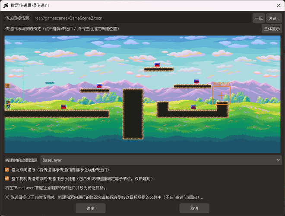
Task: Click the 传送目标场景的预览 hint text
Action: [62, 29]
